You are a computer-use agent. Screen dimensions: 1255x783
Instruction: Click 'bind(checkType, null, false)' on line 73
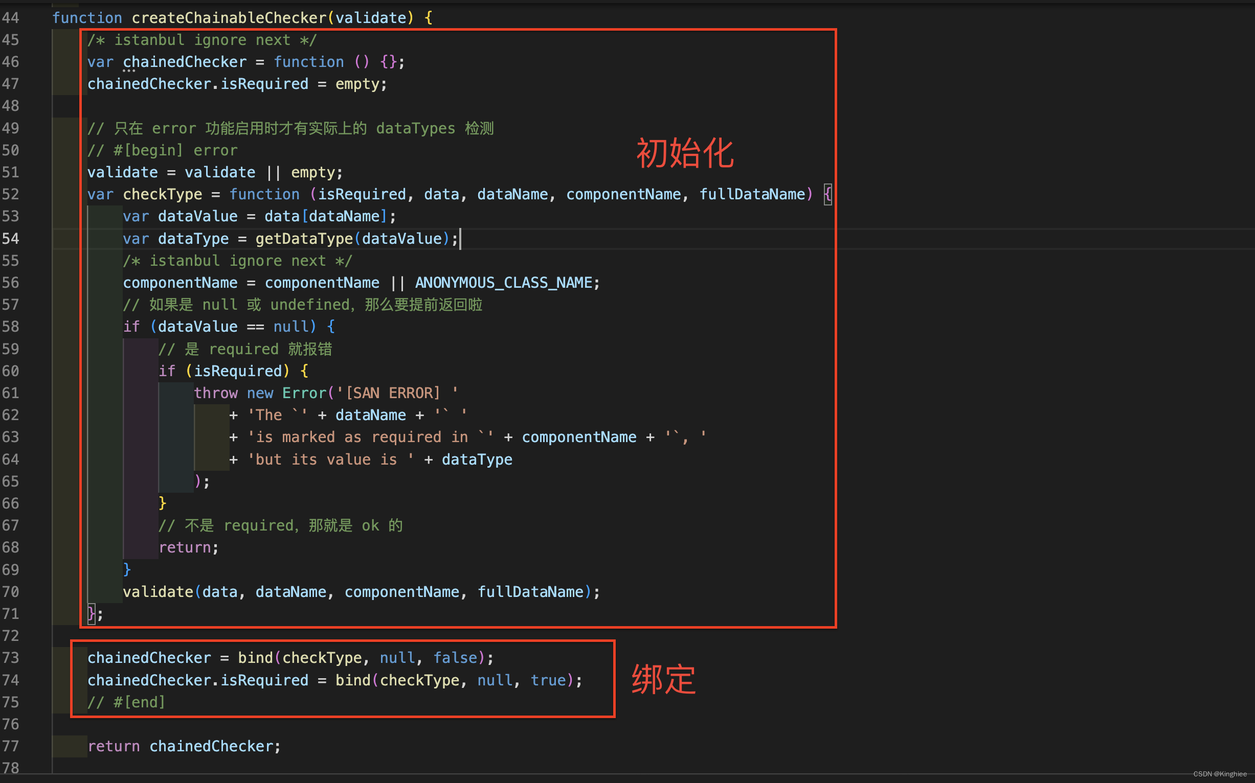click(x=361, y=658)
